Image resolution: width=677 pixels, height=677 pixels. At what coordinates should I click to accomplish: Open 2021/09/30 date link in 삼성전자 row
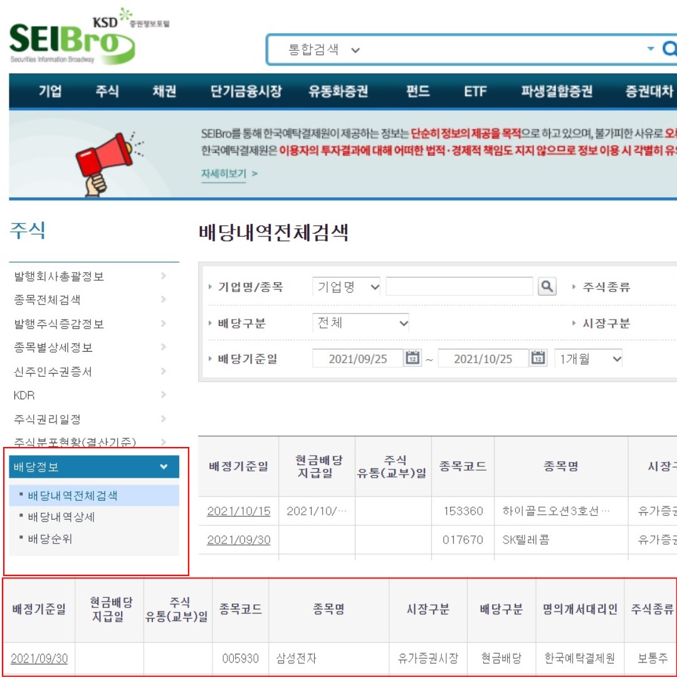[x=39, y=658]
